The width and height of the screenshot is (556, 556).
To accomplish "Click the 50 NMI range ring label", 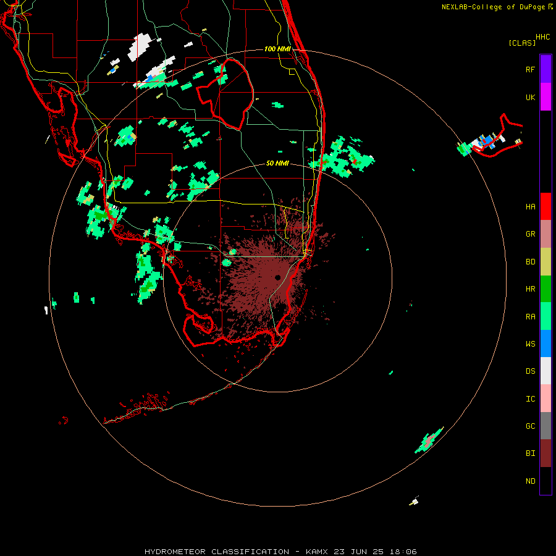I will (x=277, y=163).
